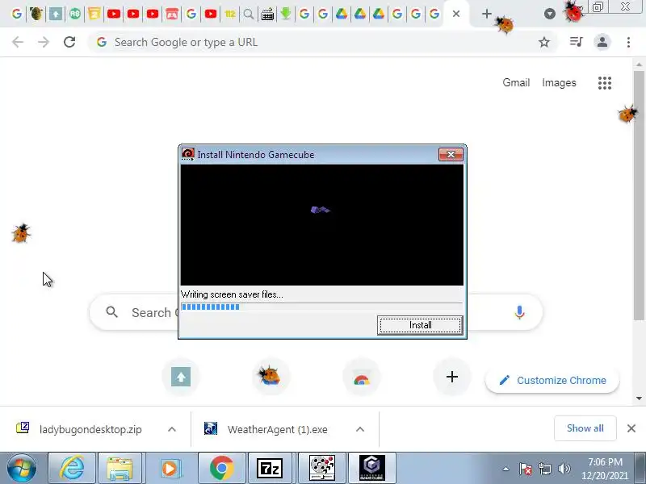Screen dimensions: 646x484
Task: Expand options for WeatherAgent (1).exe download
Action: click(359, 429)
